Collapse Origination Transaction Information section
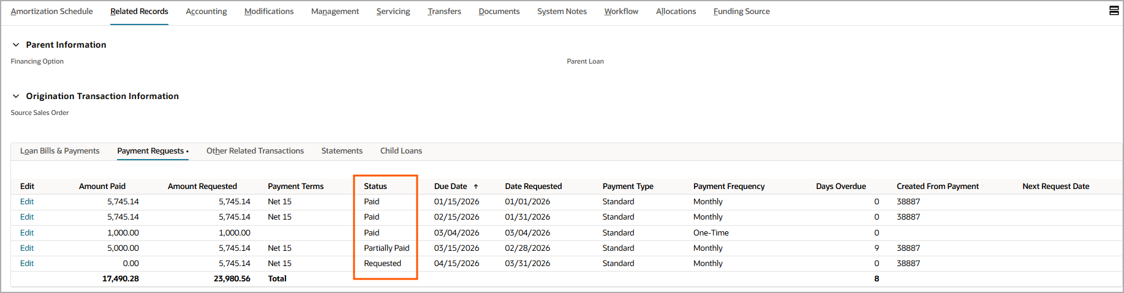The height and width of the screenshot is (293, 1124). [16, 96]
